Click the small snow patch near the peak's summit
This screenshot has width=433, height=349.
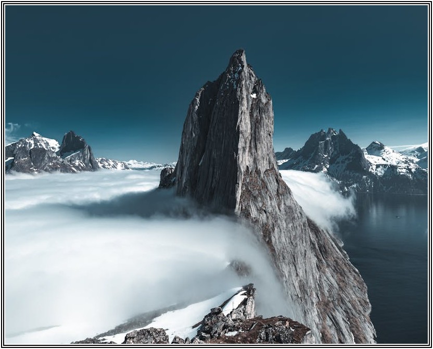(253, 95)
